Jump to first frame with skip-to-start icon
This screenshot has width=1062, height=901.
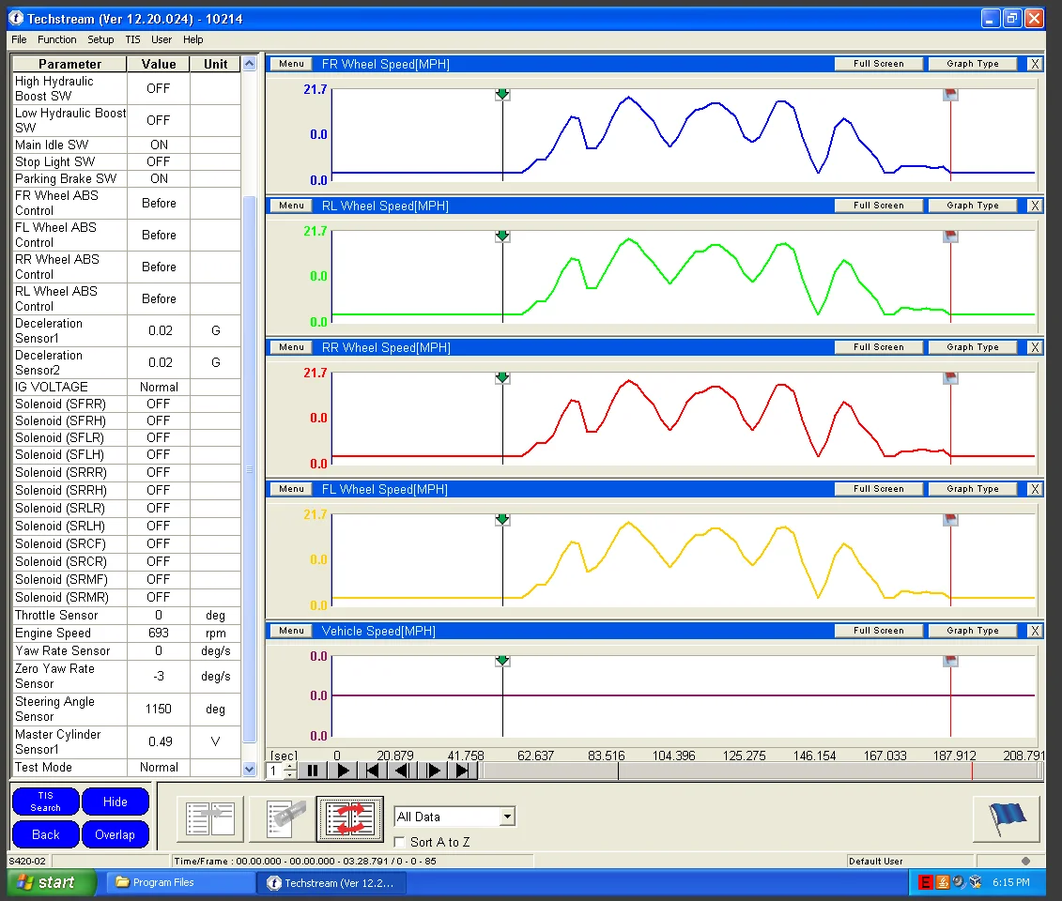[373, 771]
